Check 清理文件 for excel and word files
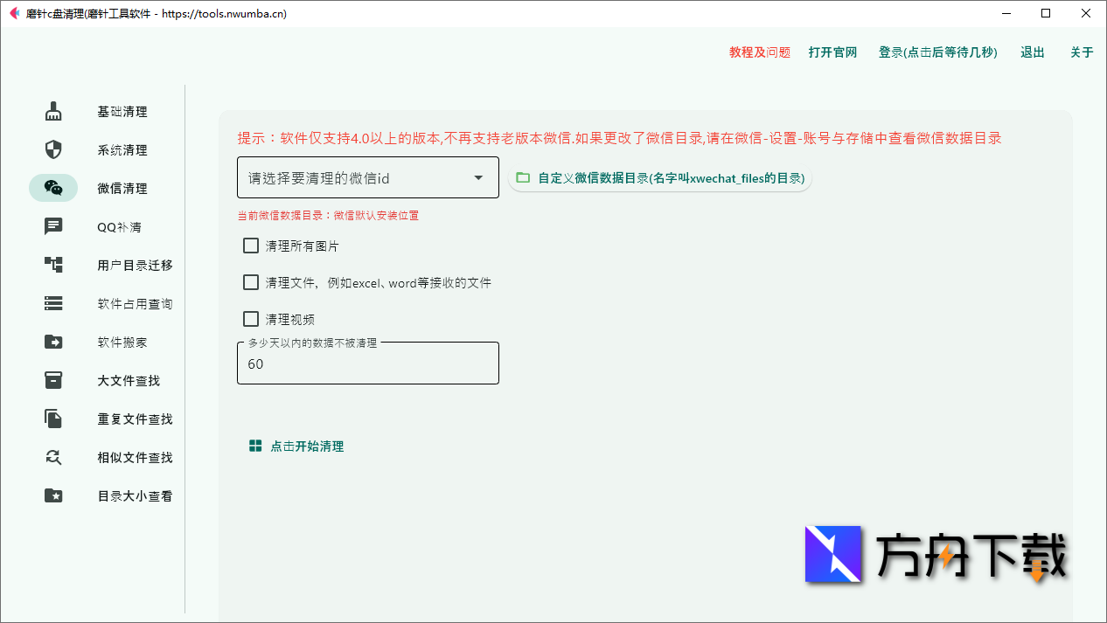The image size is (1107, 623). pyautogui.click(x=250, y=282)
